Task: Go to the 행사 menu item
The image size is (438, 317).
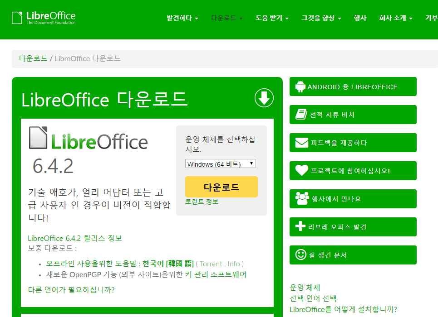Action: [x=360, y=18]
